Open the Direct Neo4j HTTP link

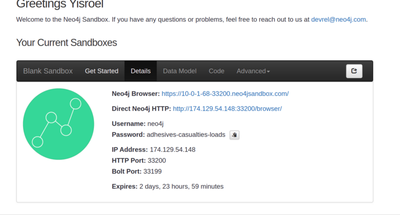[x=227, y=109]
